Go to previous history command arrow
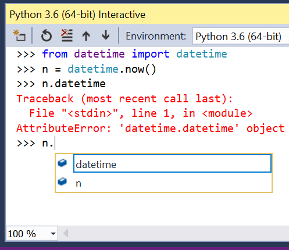This screenshot has width=289, height=250. pyautogui.click(x=86, y=36)
